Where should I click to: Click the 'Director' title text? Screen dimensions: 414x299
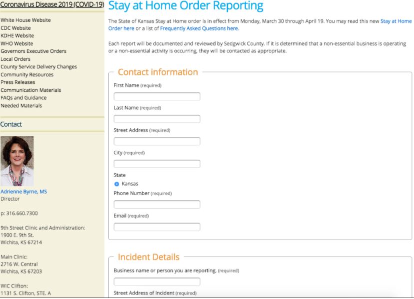pyautogui.click(x=10, y=199)
